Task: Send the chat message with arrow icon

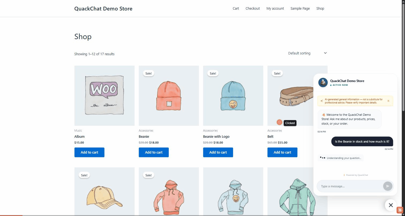Action: 388,186
